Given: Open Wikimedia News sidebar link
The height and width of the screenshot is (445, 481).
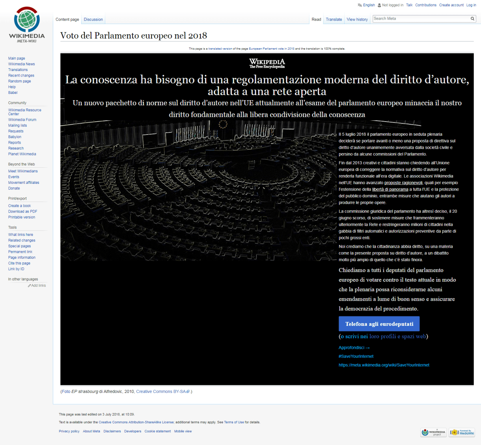Looking at the screenshot, I should tap(21, 64).
